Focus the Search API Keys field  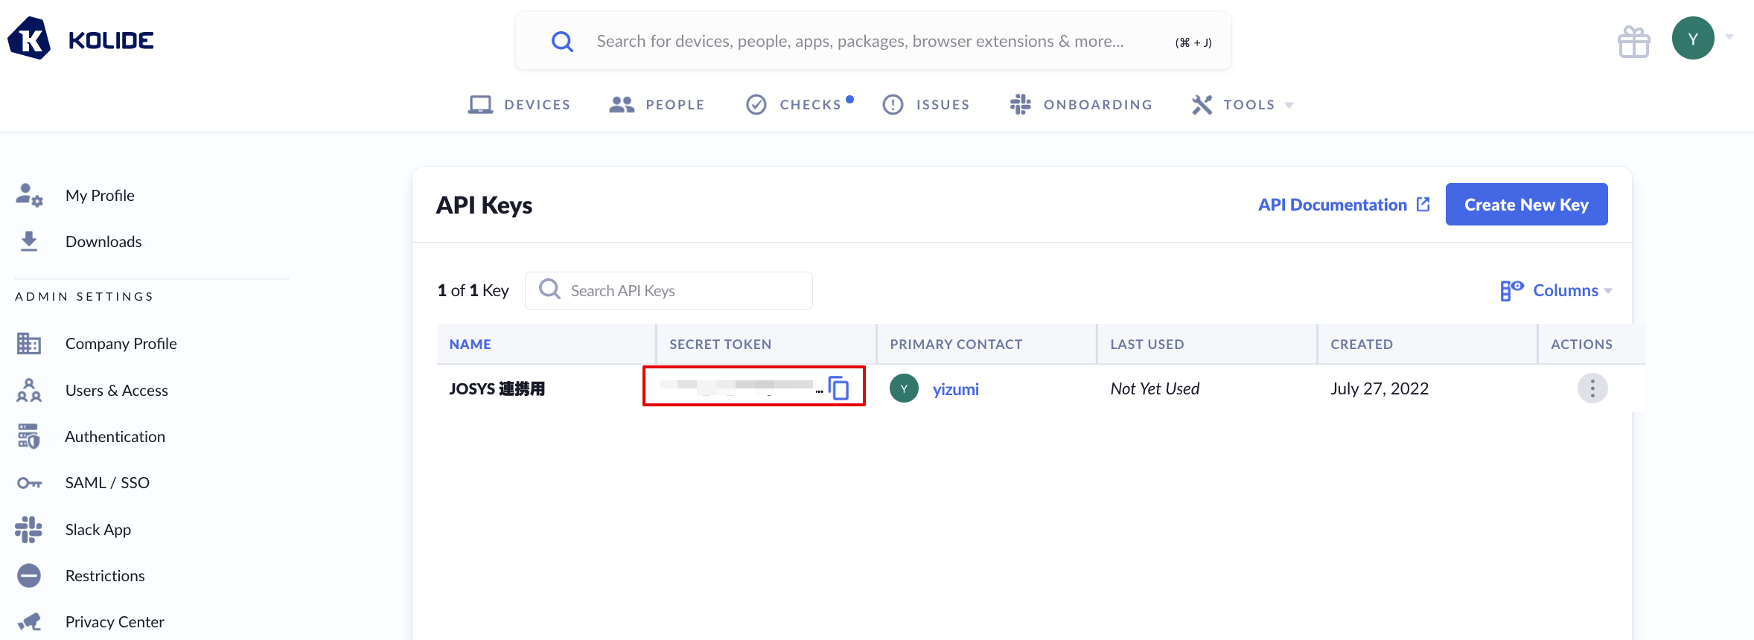[677, 291]
